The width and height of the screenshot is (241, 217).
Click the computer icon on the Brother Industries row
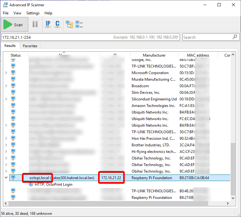(x=13, y=145)
